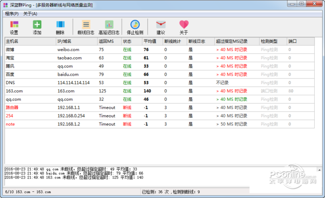Open the 程序(P) menu
The width and height of the screenshot is (325, 198).
(x=12, y=13)
